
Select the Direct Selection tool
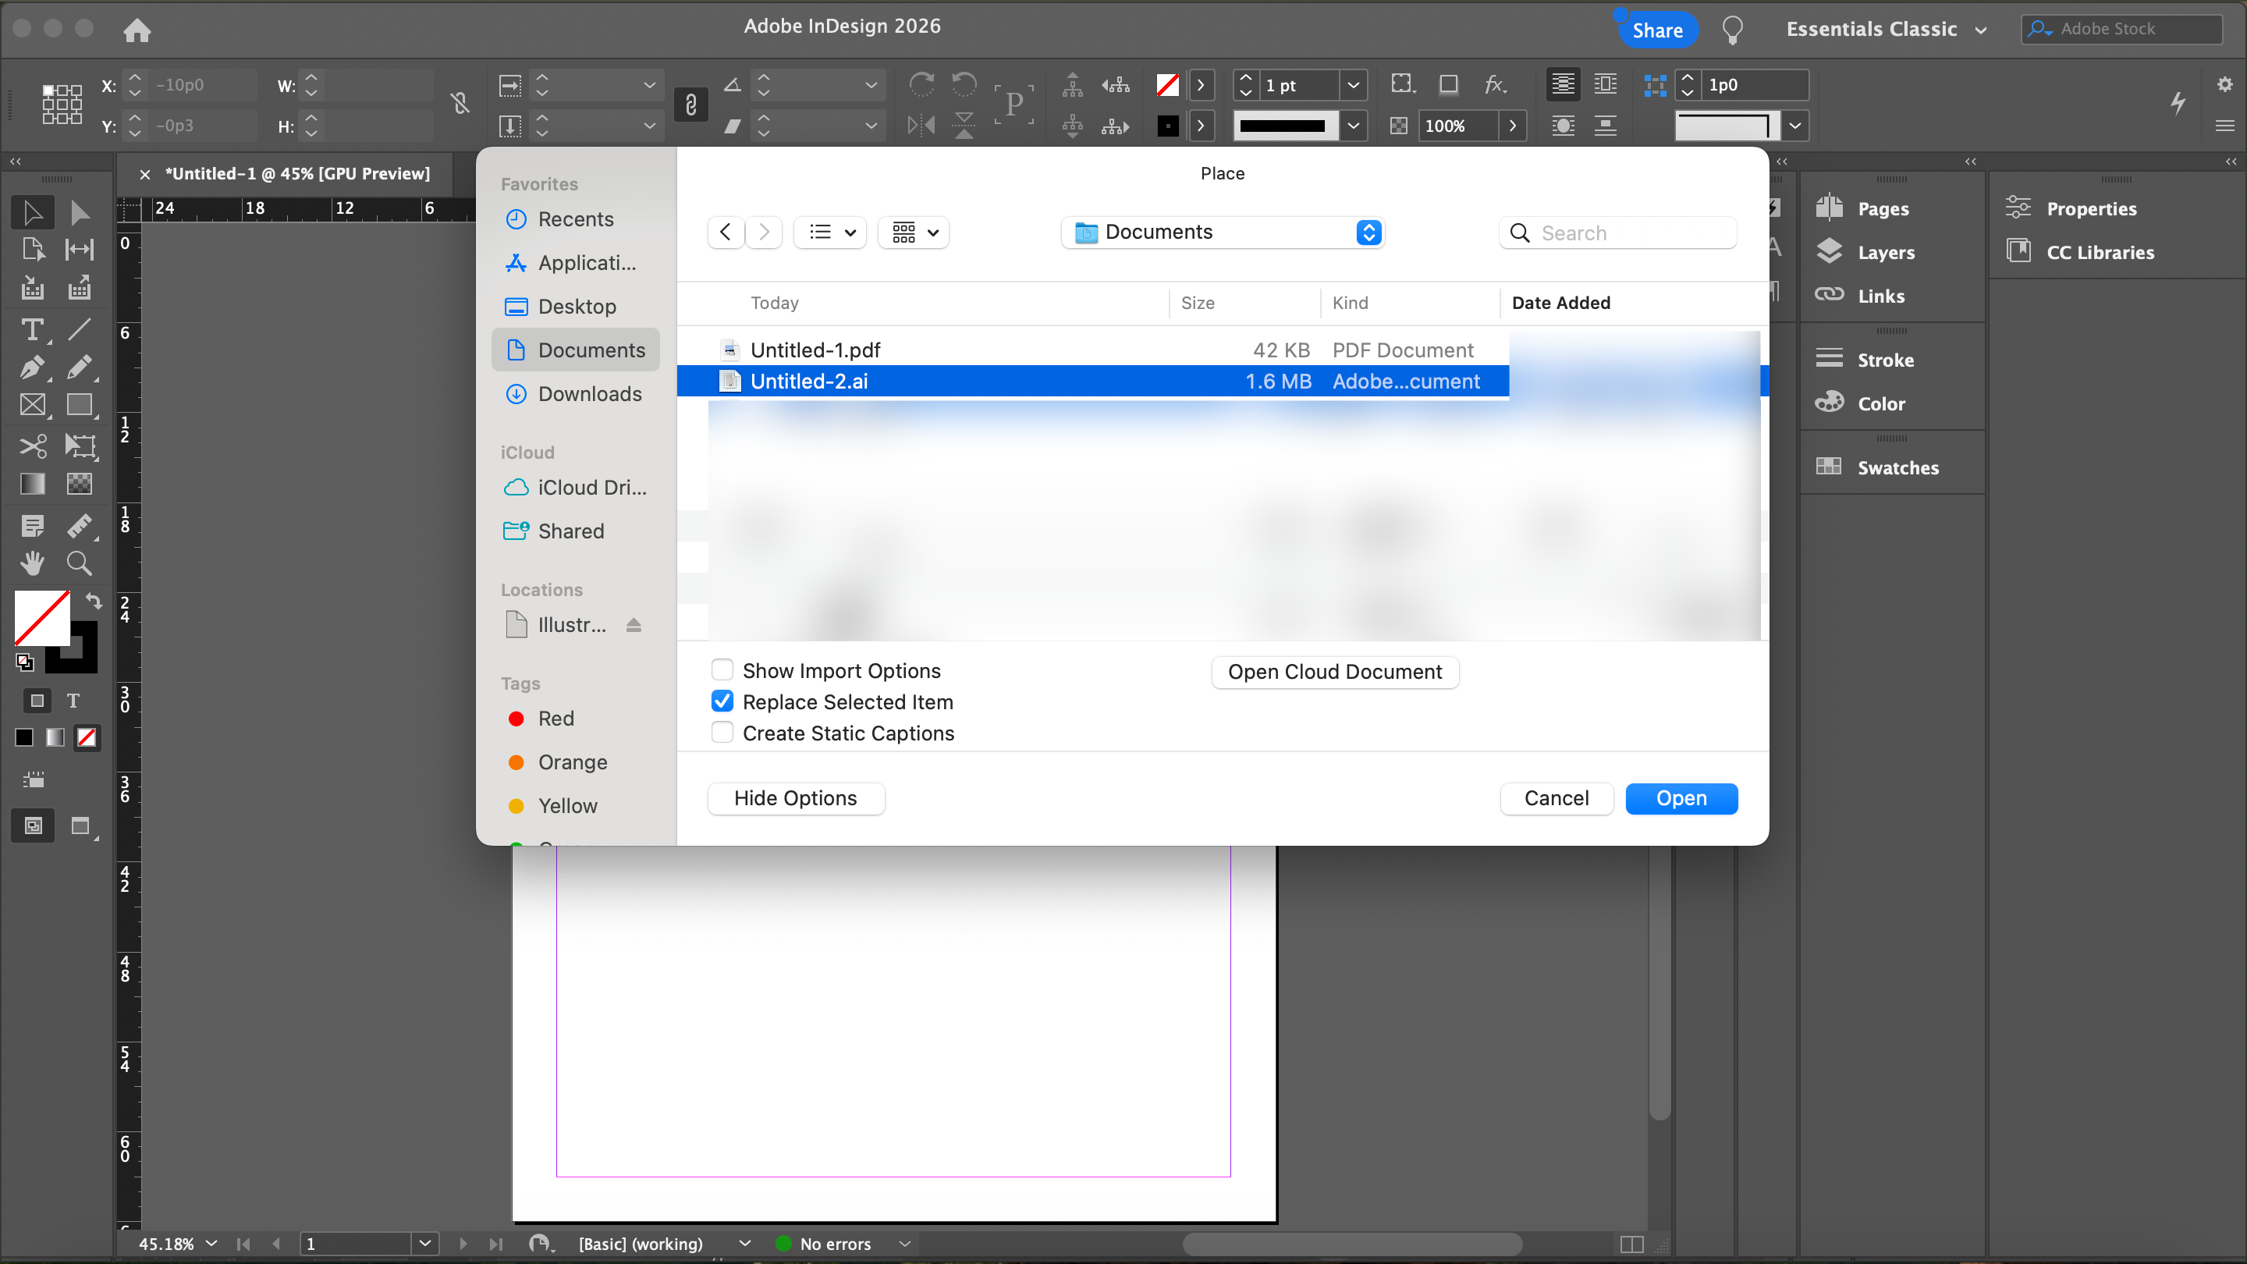click(x=80, y=212)
